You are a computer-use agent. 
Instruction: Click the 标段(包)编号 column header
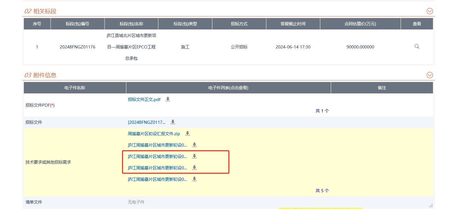77,24
